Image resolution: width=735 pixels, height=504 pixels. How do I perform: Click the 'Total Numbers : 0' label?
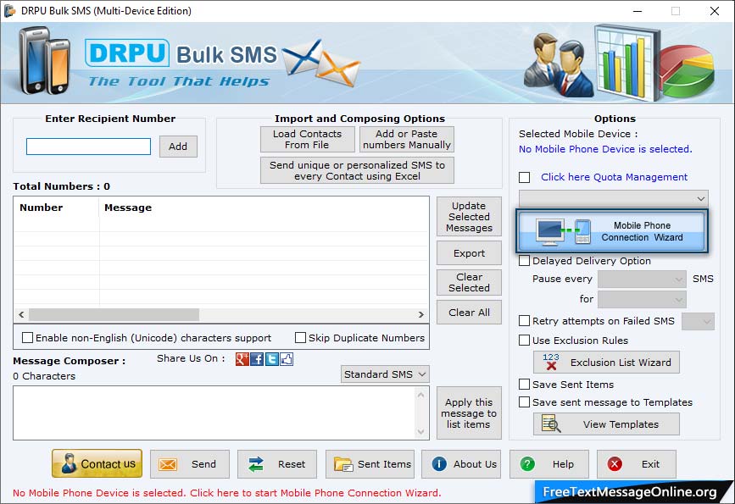61,186
